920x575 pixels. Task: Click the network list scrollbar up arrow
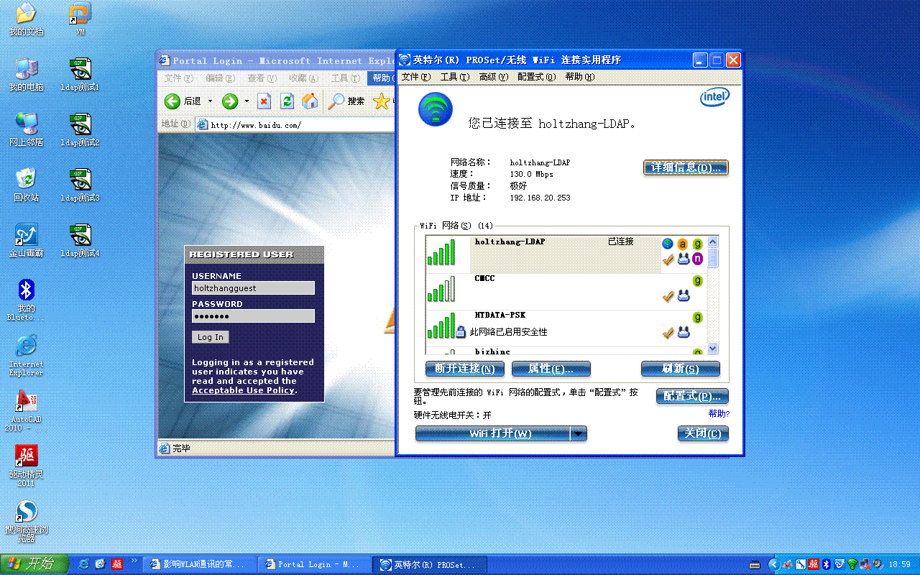coord(713,242)
